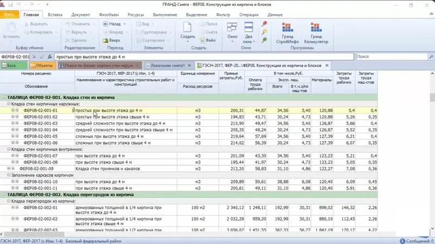Image resolution: width=435 pixels, height=244 pixels.
Task: Switch to the Фильтр ribbon tab
Action: point(223,15)
